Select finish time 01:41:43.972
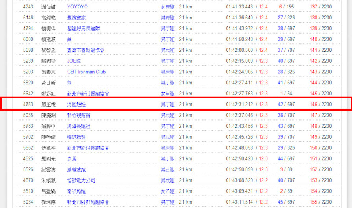 239,29
